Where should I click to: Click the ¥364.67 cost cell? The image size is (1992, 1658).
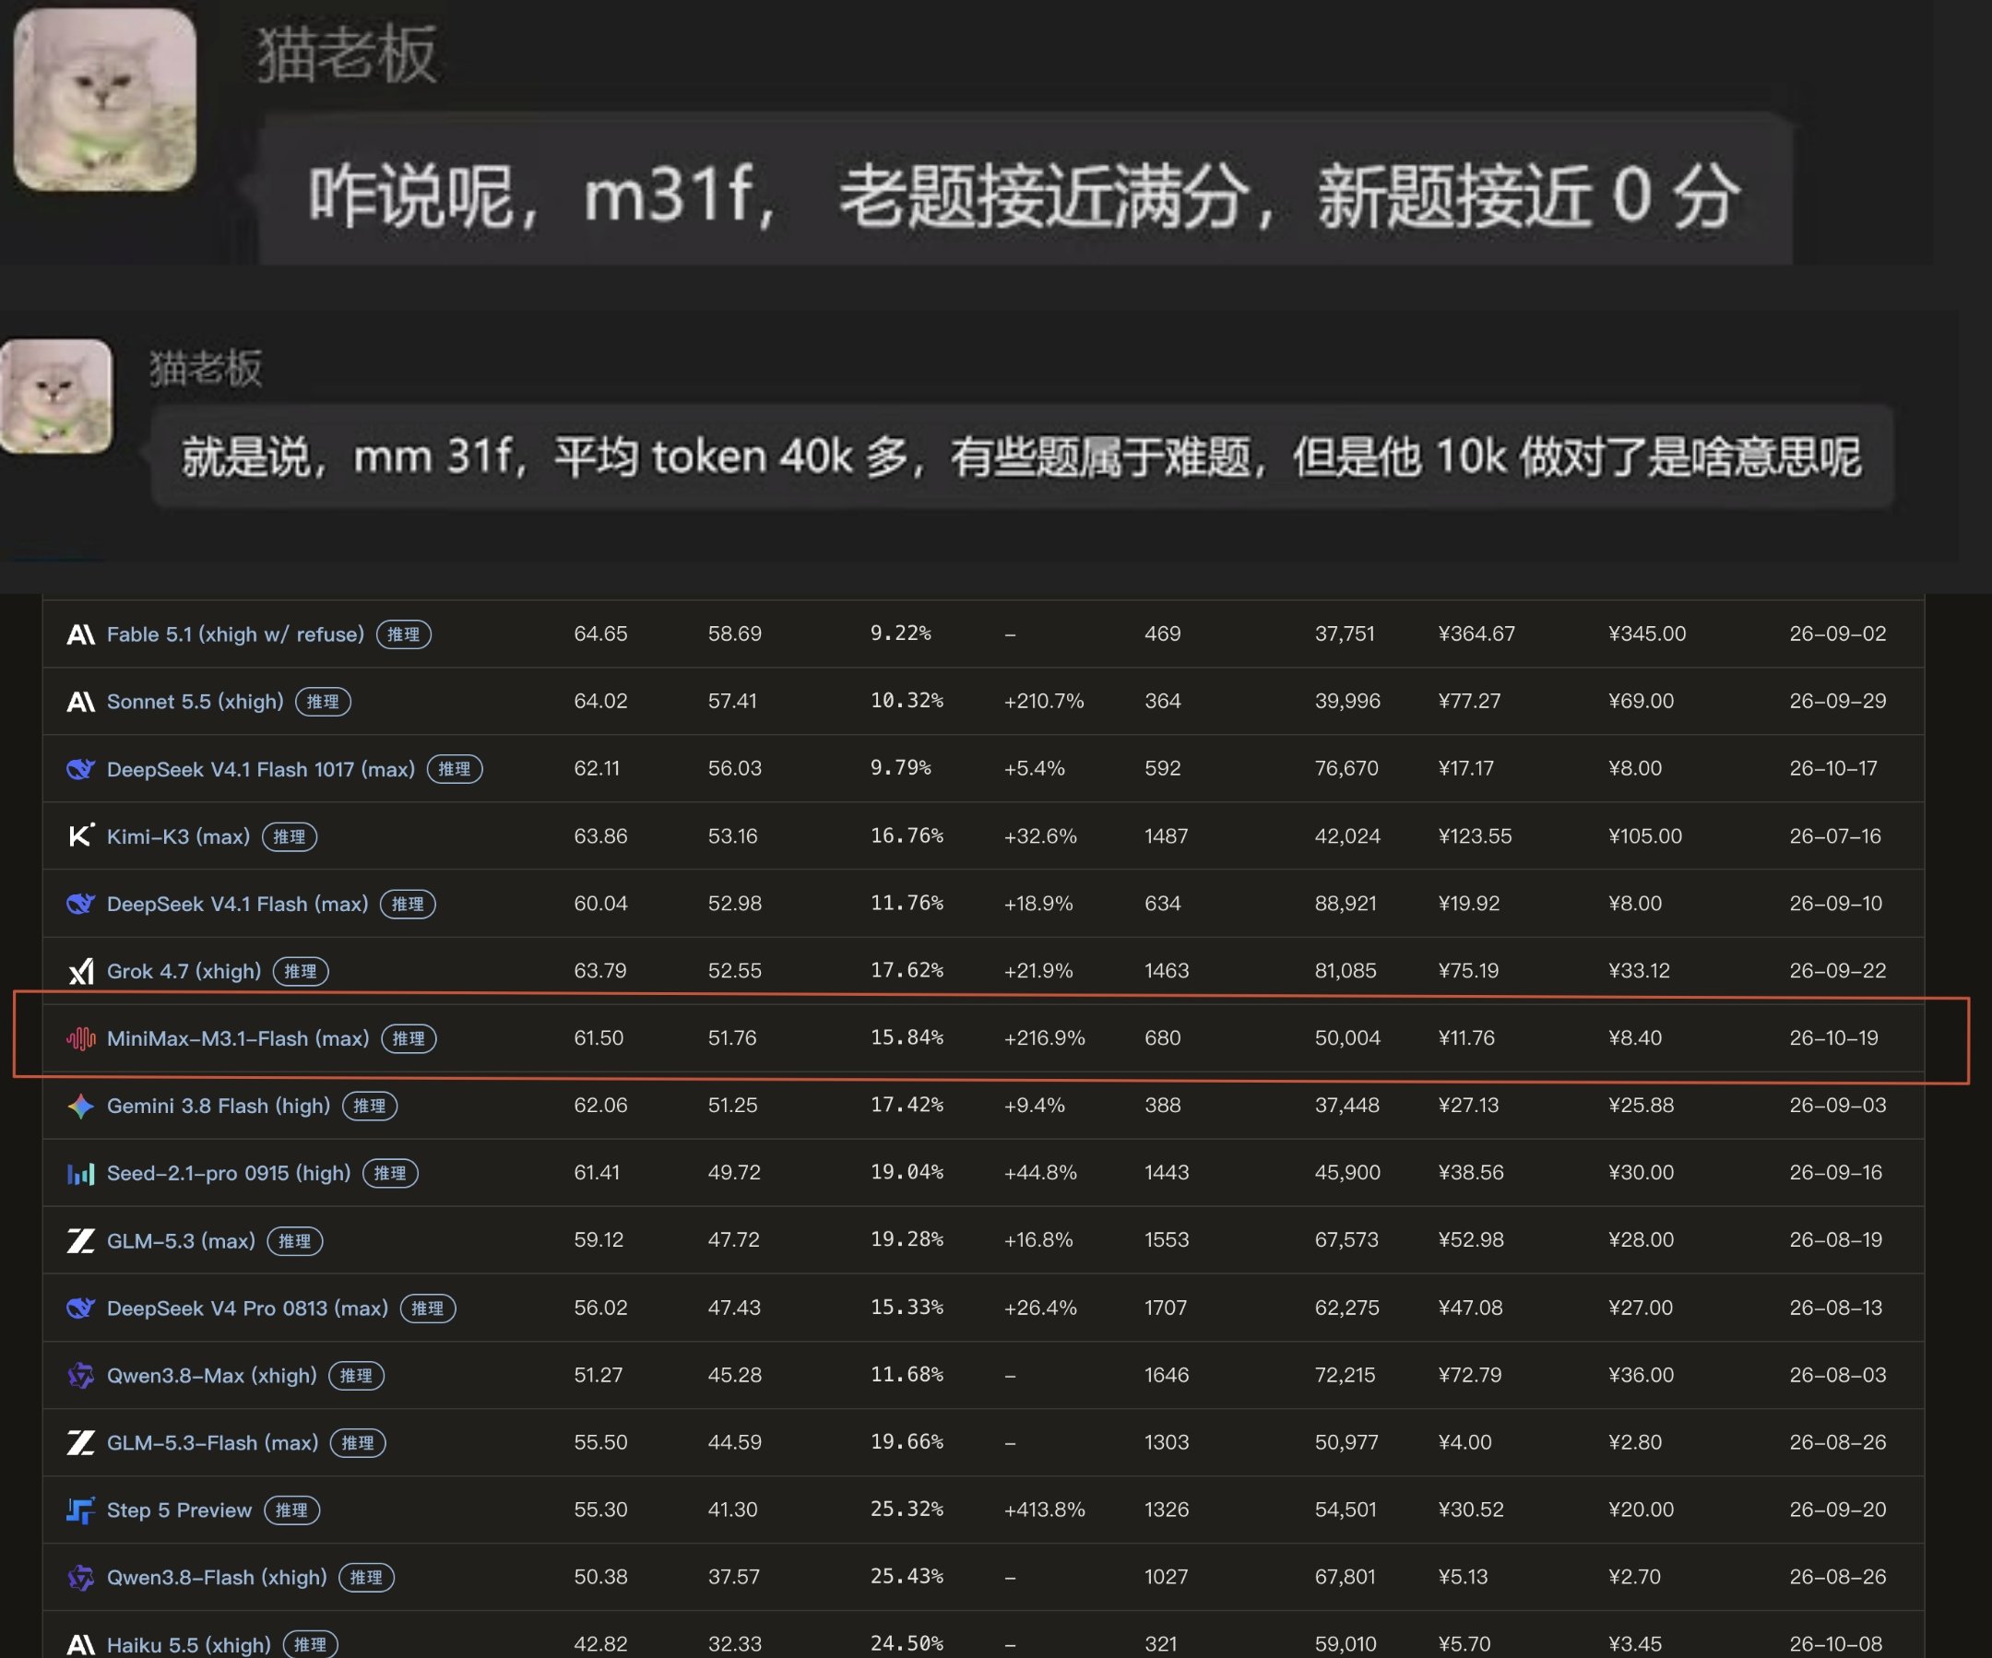point(1476,634)
